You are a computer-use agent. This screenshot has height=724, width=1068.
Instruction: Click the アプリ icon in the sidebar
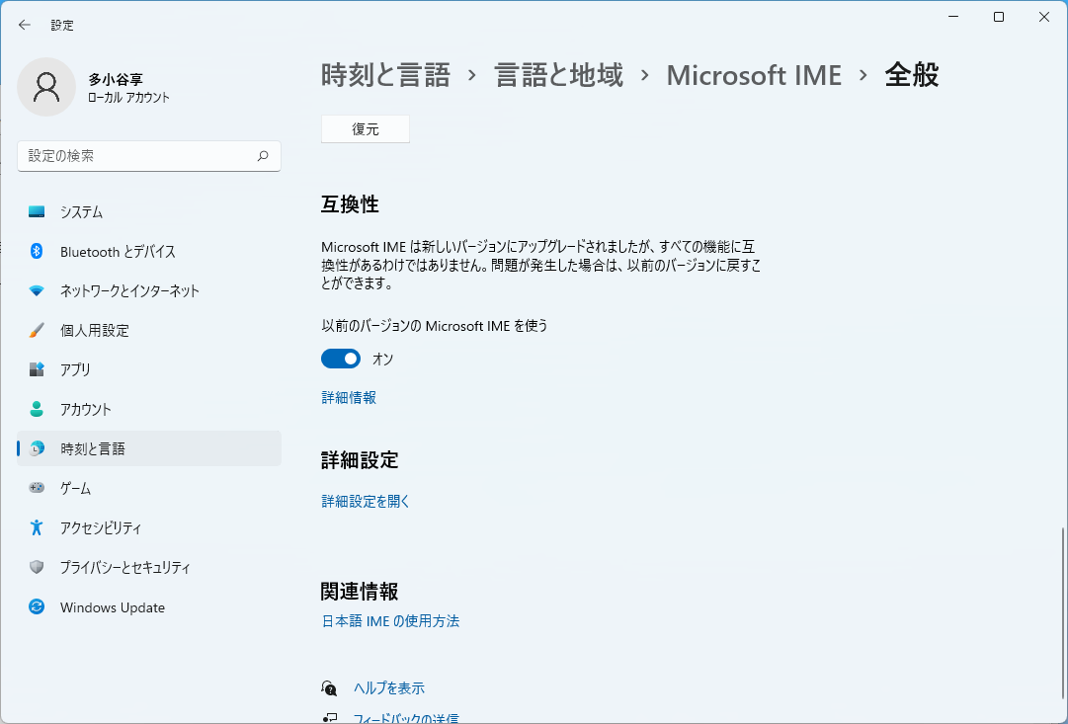[x=37, y=369]
